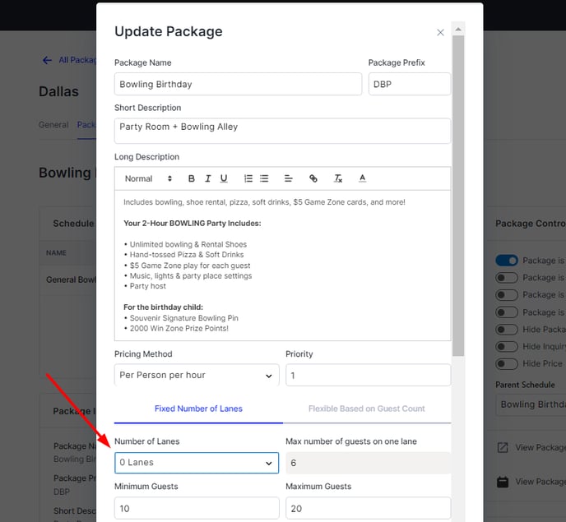Insert a bulleted list
Viewport: 566px width, 522px height.
264,178
